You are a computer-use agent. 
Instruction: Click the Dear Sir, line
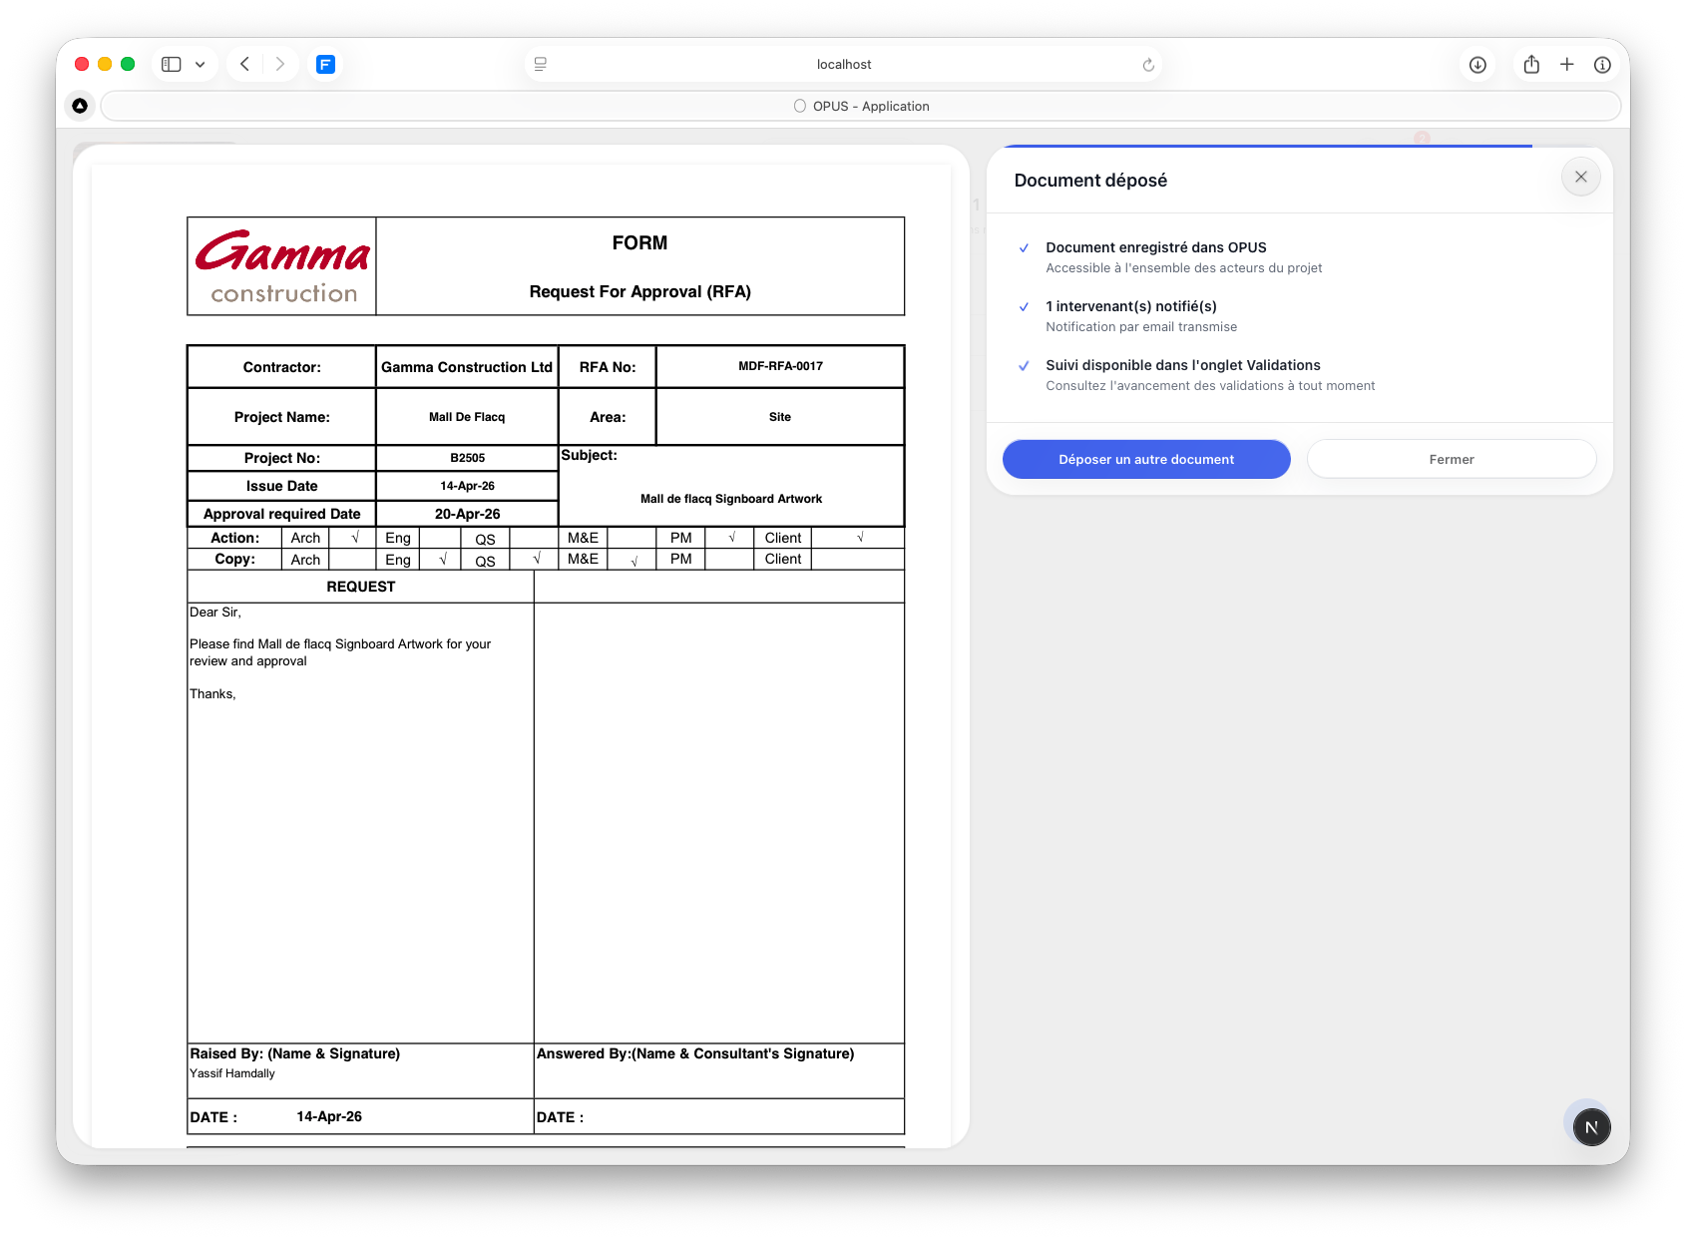tap(215, 613)
